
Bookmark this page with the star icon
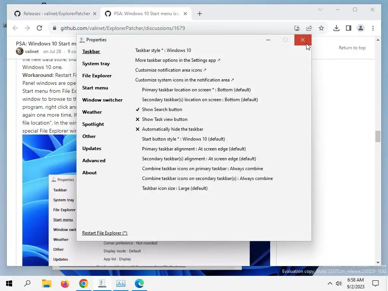[x=321, y=28]
